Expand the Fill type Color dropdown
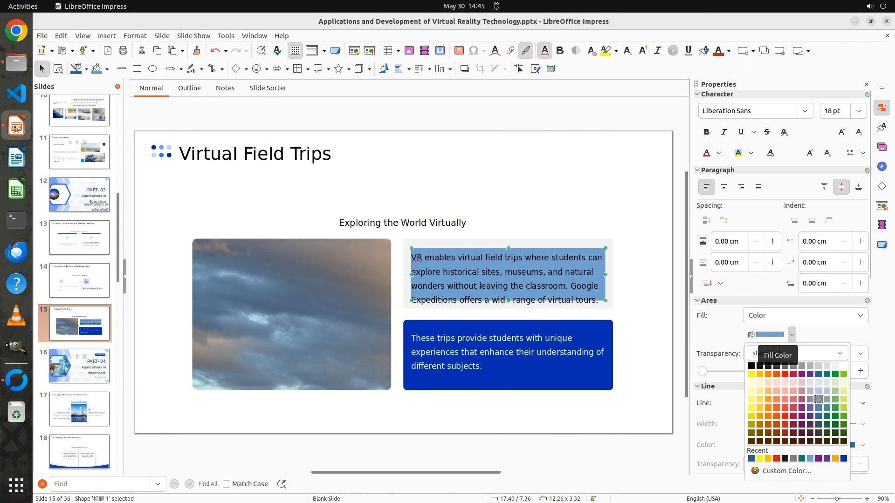Image resolution: width=895 pixels, height=503 pixels. point(805,315)
